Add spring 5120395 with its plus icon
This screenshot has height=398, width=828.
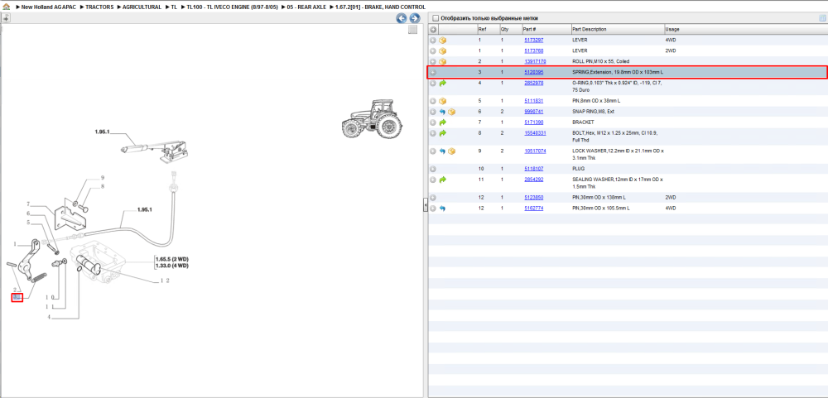click(433, 72)
